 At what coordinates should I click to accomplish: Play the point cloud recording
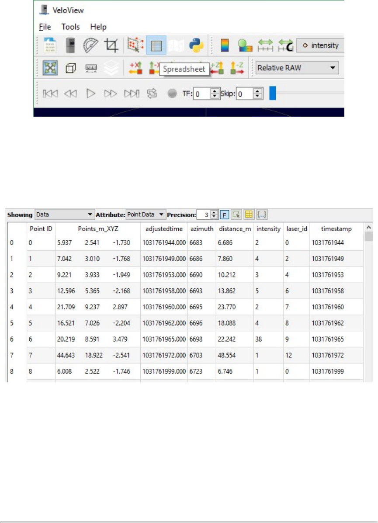pyautogui.click(x=90, y=94)
